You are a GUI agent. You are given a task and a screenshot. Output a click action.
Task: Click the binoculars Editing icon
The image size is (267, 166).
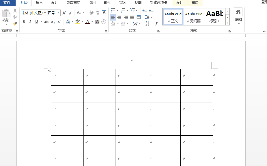238,12
